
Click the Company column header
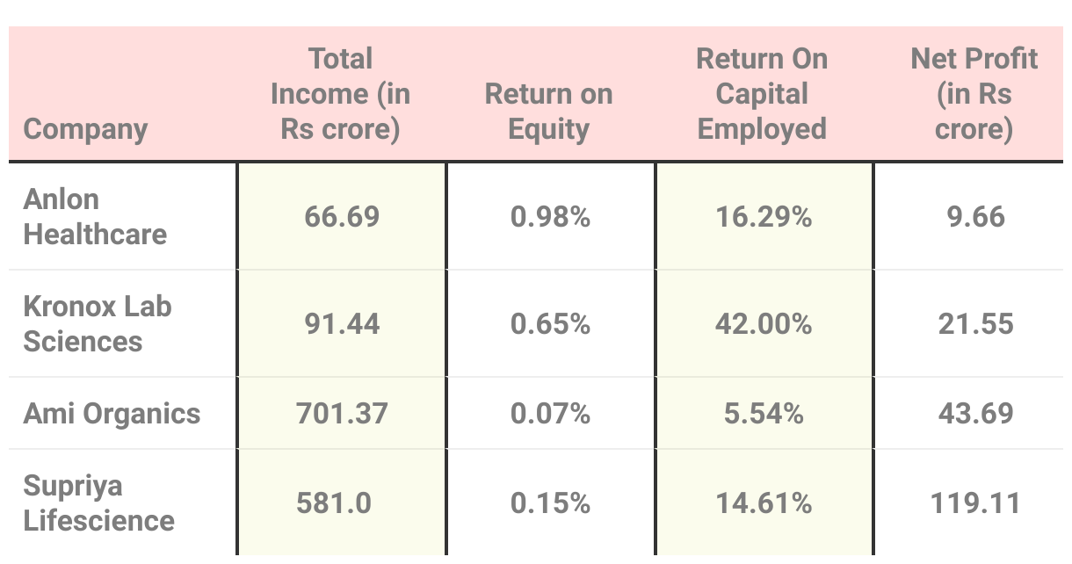[85, 129]
